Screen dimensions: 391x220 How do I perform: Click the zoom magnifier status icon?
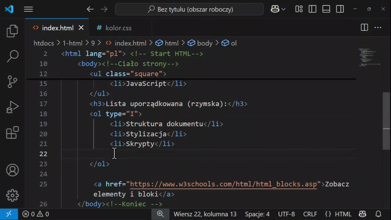[160, 214]
